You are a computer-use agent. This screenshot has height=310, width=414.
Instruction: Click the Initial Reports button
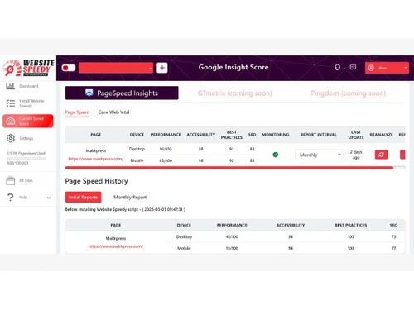point(83,197)
